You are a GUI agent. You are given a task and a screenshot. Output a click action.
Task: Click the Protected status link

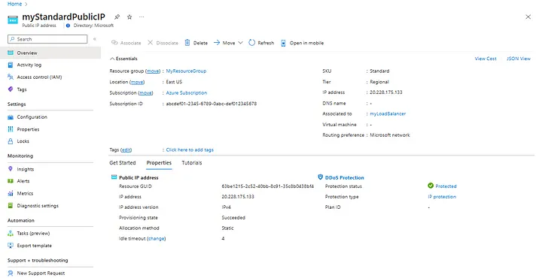point(446,186)
